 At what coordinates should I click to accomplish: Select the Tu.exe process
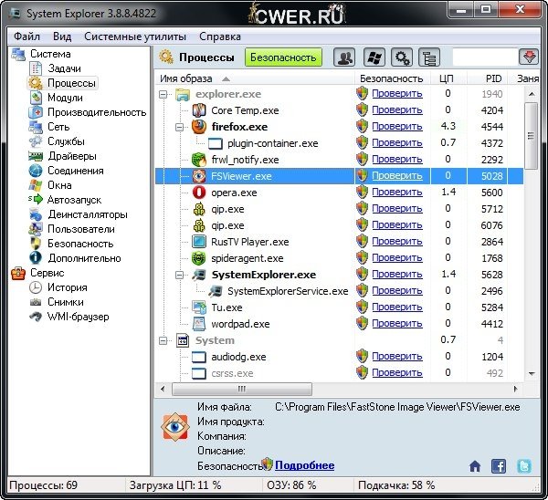[227, 307]
